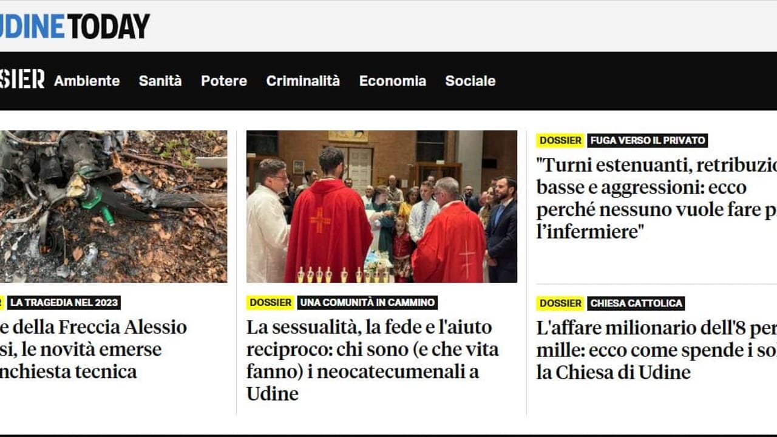The height and width of the screenshot is (437, 777).
Task: Open the Ambiente menu item
Action: (87, 81)
